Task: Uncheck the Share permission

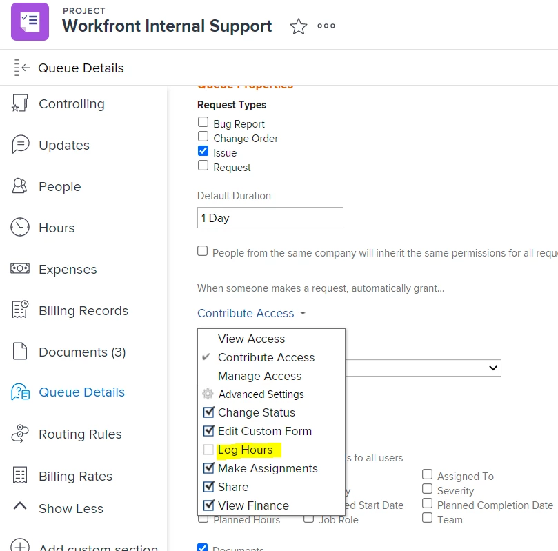Action: 208,487
